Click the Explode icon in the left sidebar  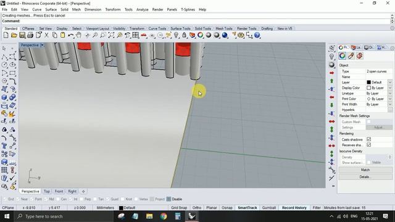12,113
